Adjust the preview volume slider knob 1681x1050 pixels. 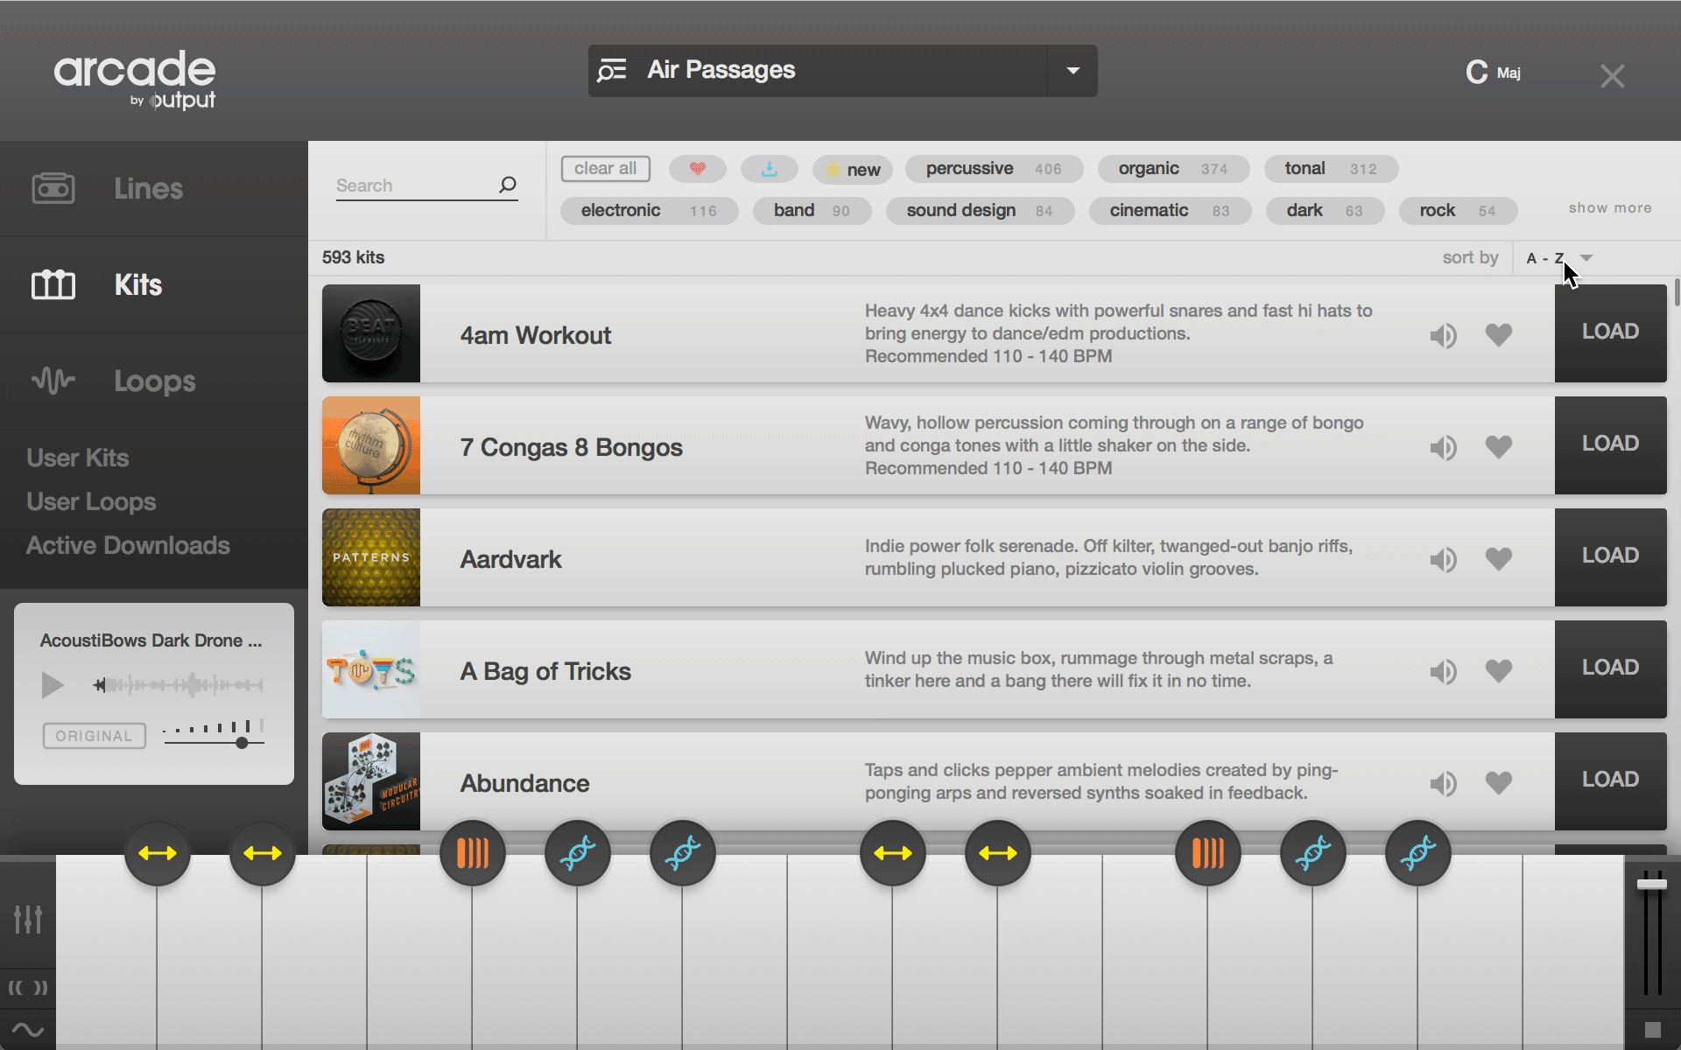242,743
